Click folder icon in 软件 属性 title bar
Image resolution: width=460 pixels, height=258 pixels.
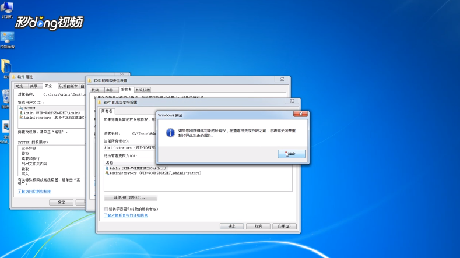(14, 77)
